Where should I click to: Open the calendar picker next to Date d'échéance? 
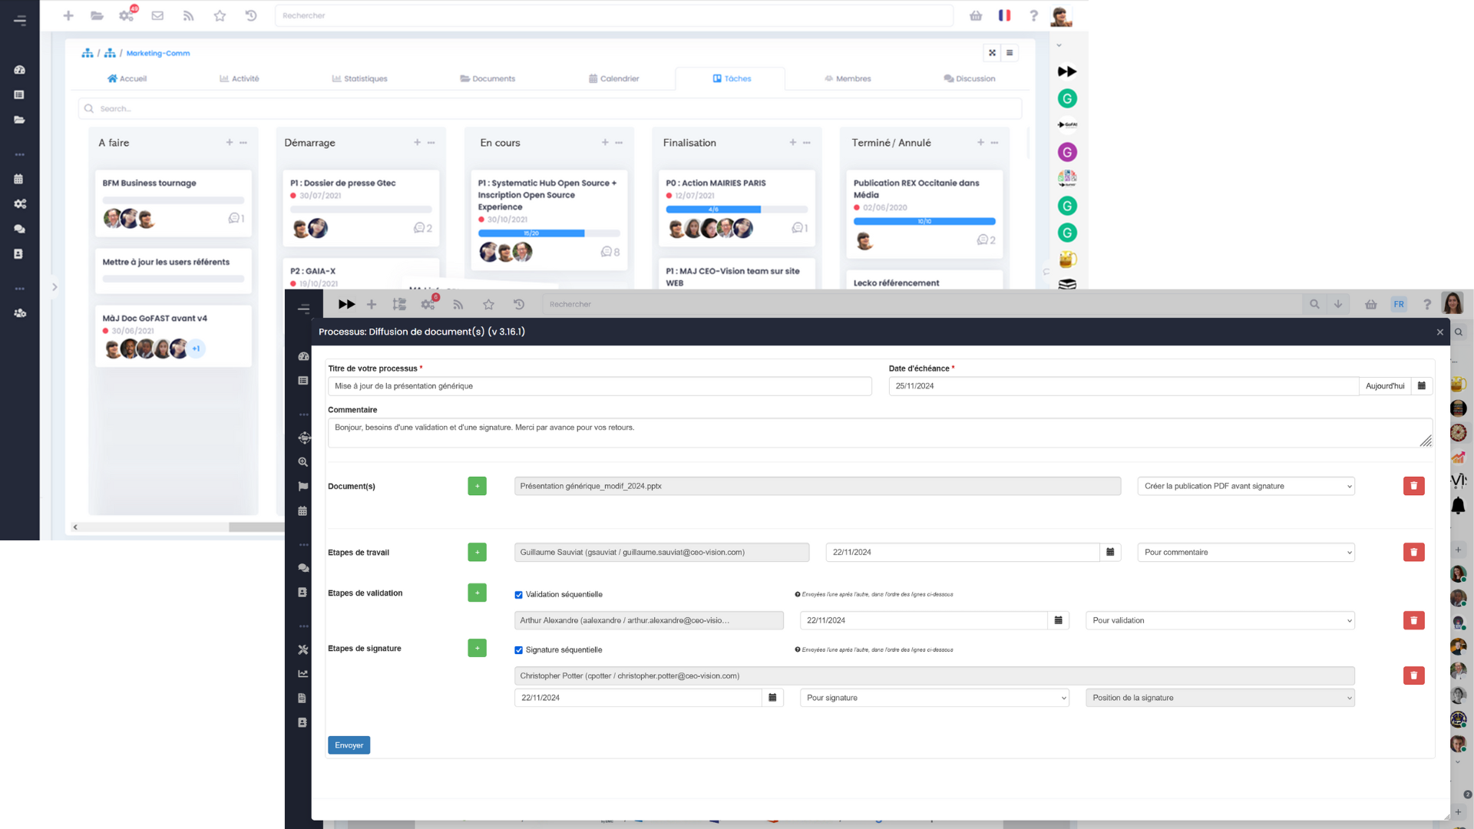1422,386
